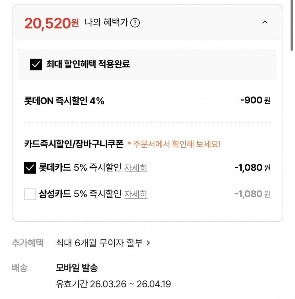Click the 모바일 발송 delivery text
This screenshot has width=295, height=299.
[x=77, y=268]
